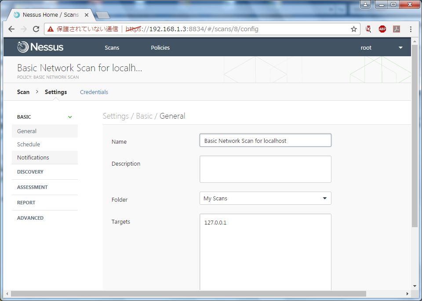422x301 pixels.
Task: Click the horizontal scrollbar thumb
Action: pos(189,294)
